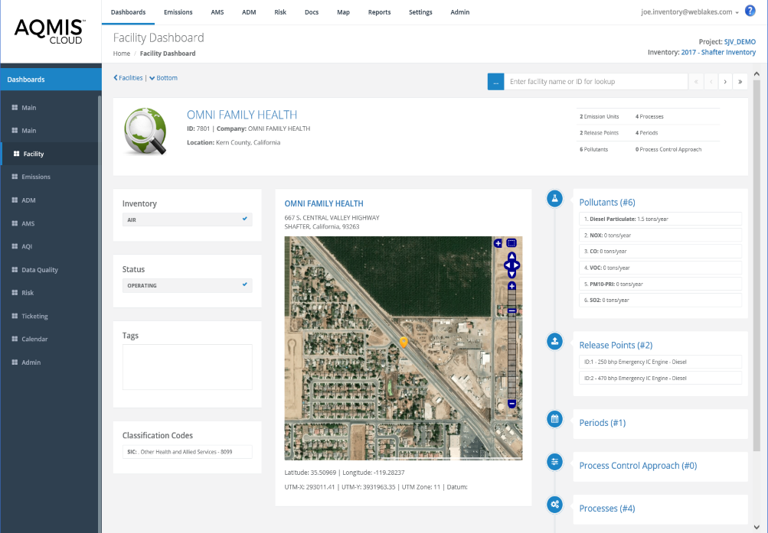This screenshot has width=768, height=533.
Task: Click the facility lookup ellipsis button
Action: coord(495,82)
